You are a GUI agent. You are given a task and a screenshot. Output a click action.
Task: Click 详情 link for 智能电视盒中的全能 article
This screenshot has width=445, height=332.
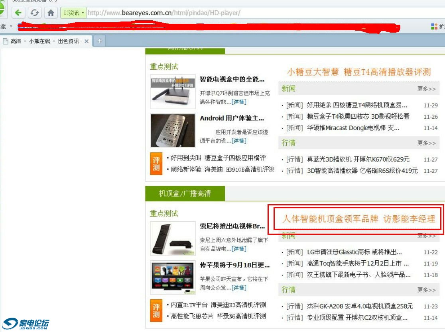(x=239, y=102)
